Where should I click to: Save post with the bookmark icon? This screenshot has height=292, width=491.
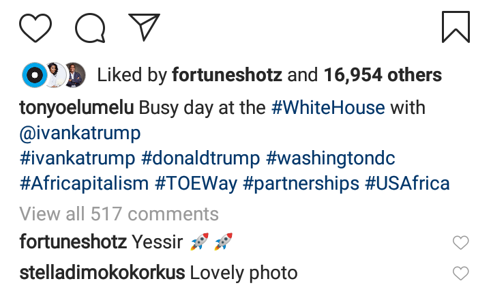pyautogui.click(x=455, y=27)
